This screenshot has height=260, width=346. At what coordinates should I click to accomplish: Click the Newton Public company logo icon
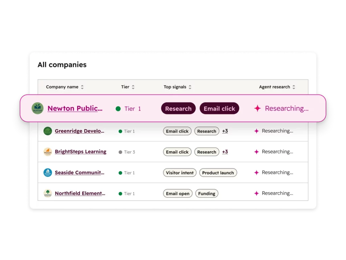38,108
